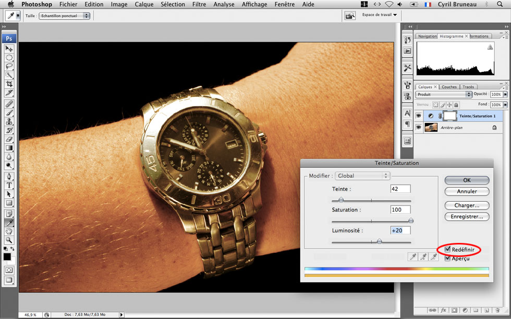Screen dimensions: 511x319
Task: Expand the Fond slider arrow
Action: [x=505, y=105]
